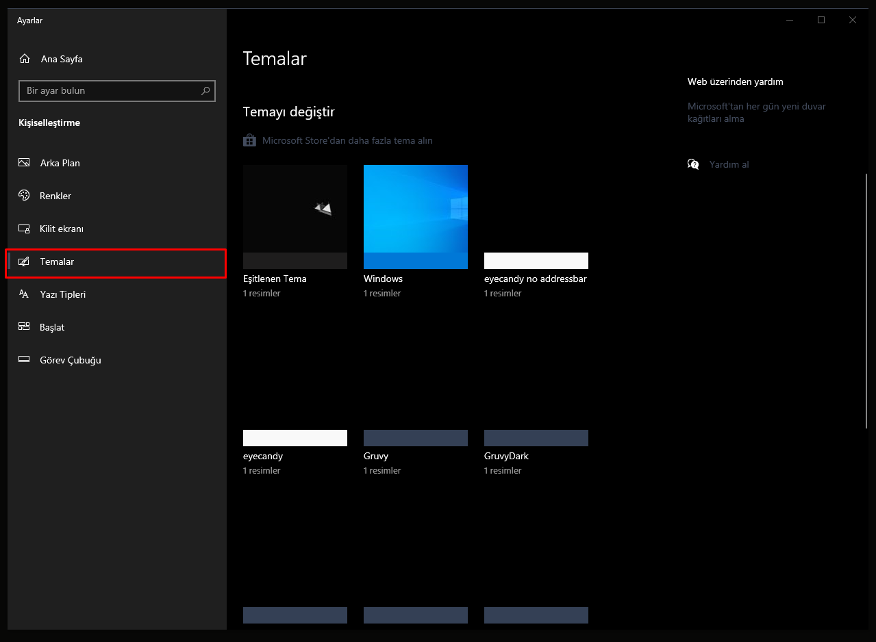876x642 pixels.
Task: Select the Eşitlenen Tema thumbnail
Action: (x=295, y=217)
